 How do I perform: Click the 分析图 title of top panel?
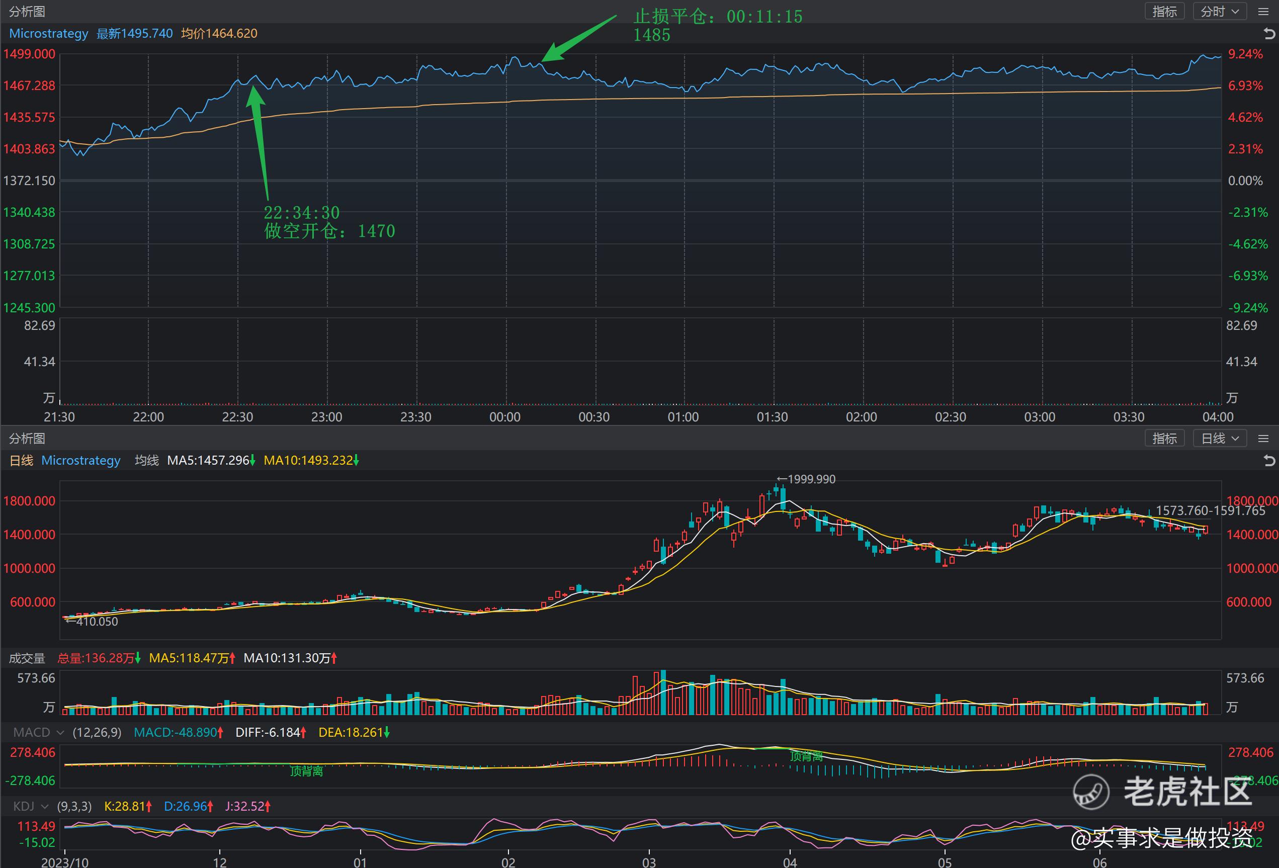(x=27, y=12)
